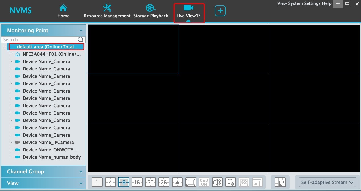Image resolution: width=361 pixels, height=191 pixels.
Task: Toggle the OSD ON display button
Action: click(204, 183)
